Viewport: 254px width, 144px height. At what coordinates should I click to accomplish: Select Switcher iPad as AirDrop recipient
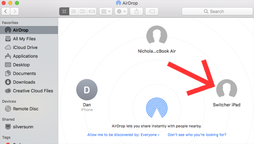click(x=226, y=89)
